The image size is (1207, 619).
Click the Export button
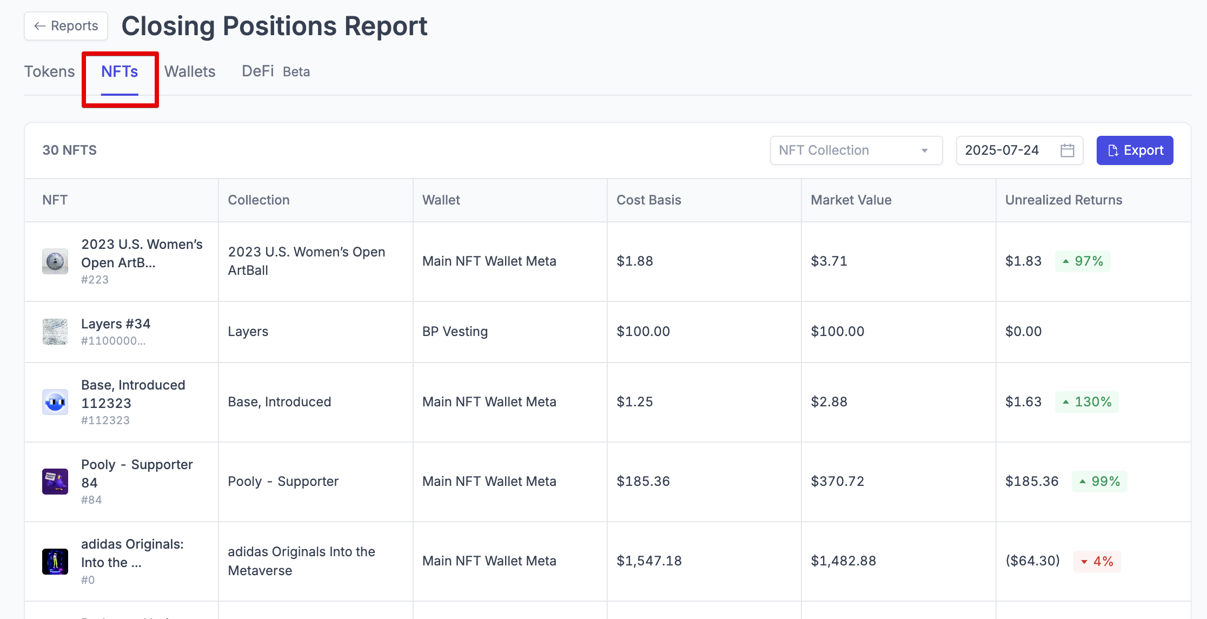pos(1135,150)
